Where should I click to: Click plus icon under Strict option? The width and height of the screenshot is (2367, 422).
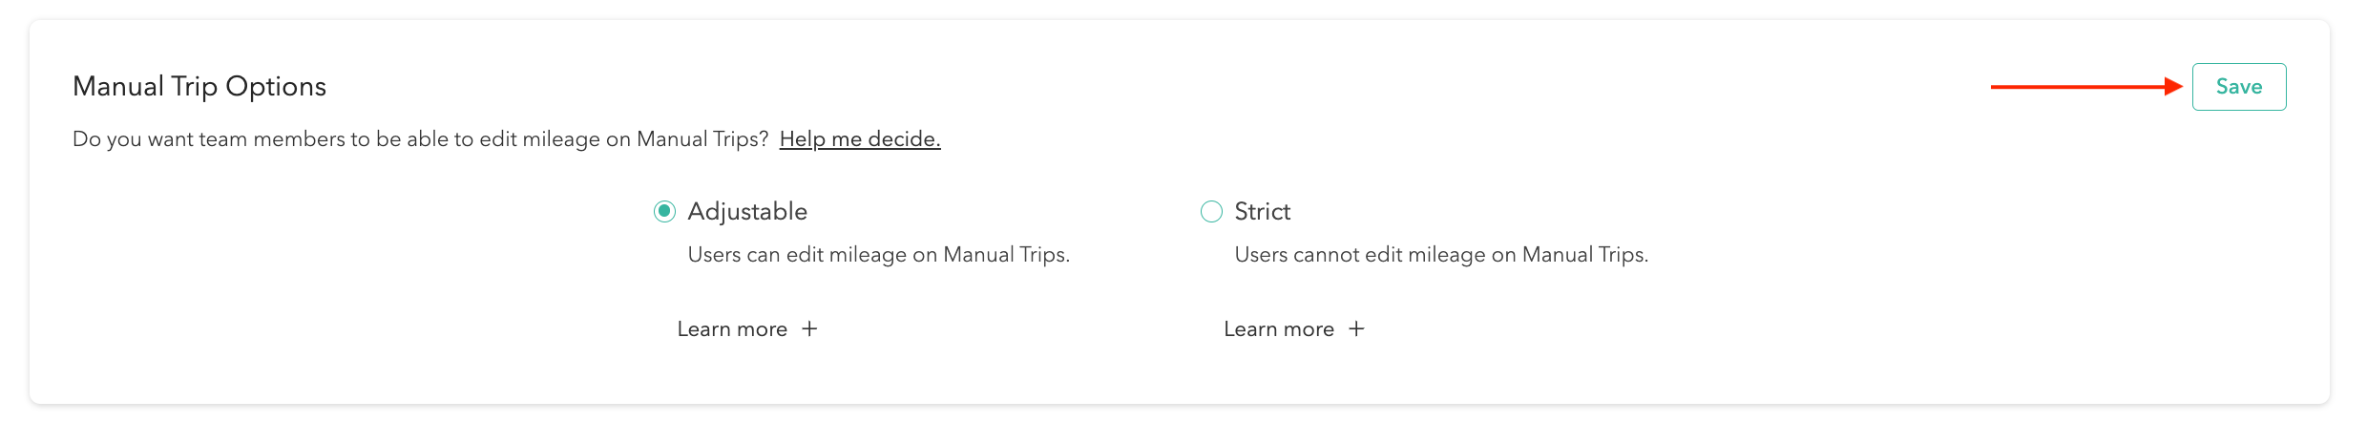(x=1356, y=329)
